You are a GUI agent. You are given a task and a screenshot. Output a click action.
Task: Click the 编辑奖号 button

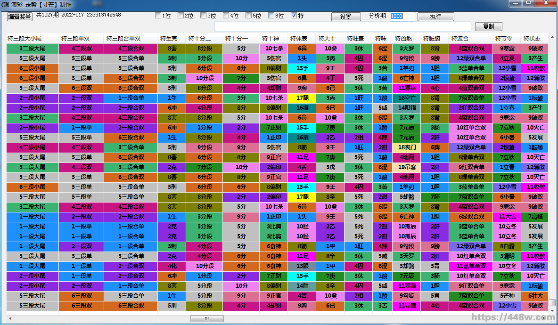pyautogui.click(x=19, y=16)
